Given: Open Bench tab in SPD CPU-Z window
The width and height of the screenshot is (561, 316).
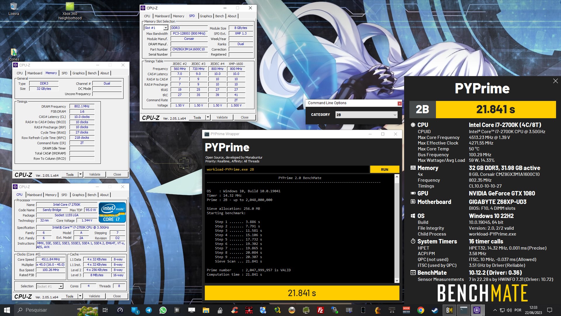Looking at the screenshot, I should 220,16.
